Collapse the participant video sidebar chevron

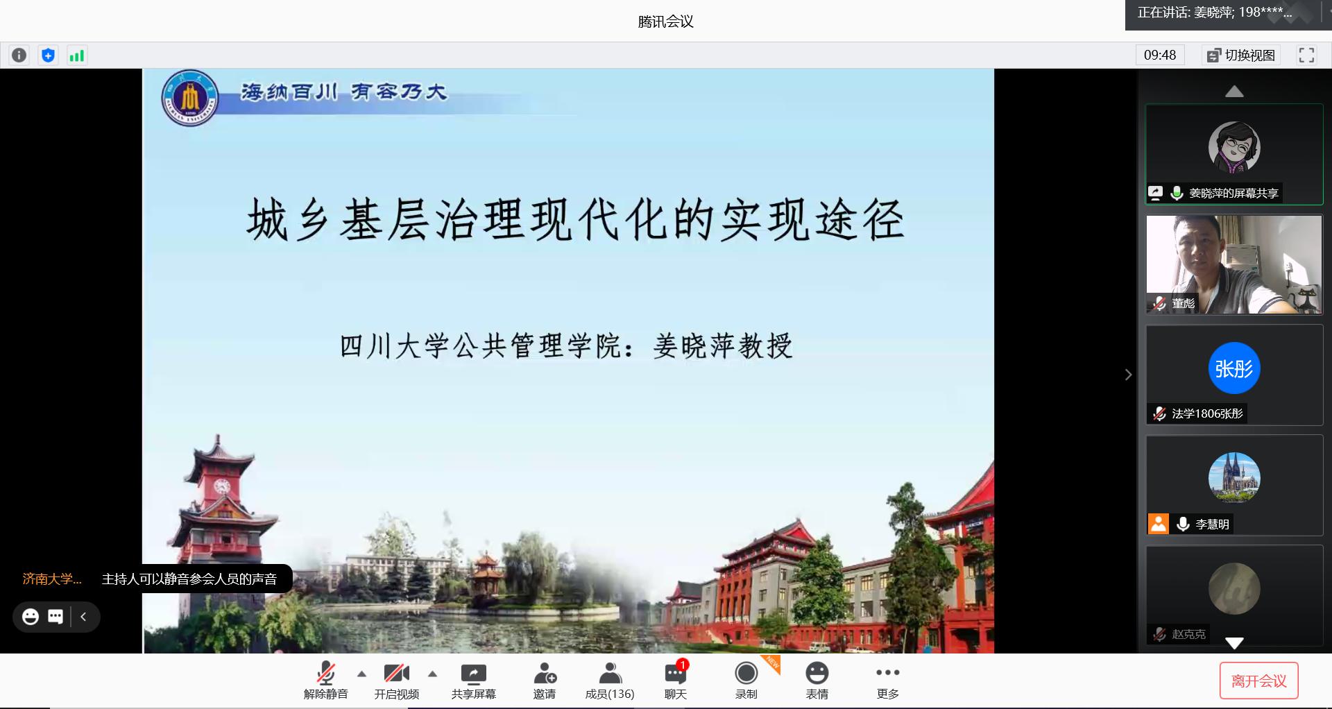1128,375
